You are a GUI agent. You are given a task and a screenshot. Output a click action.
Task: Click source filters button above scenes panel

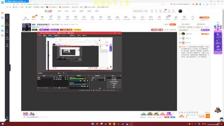[x=65, y=73]
